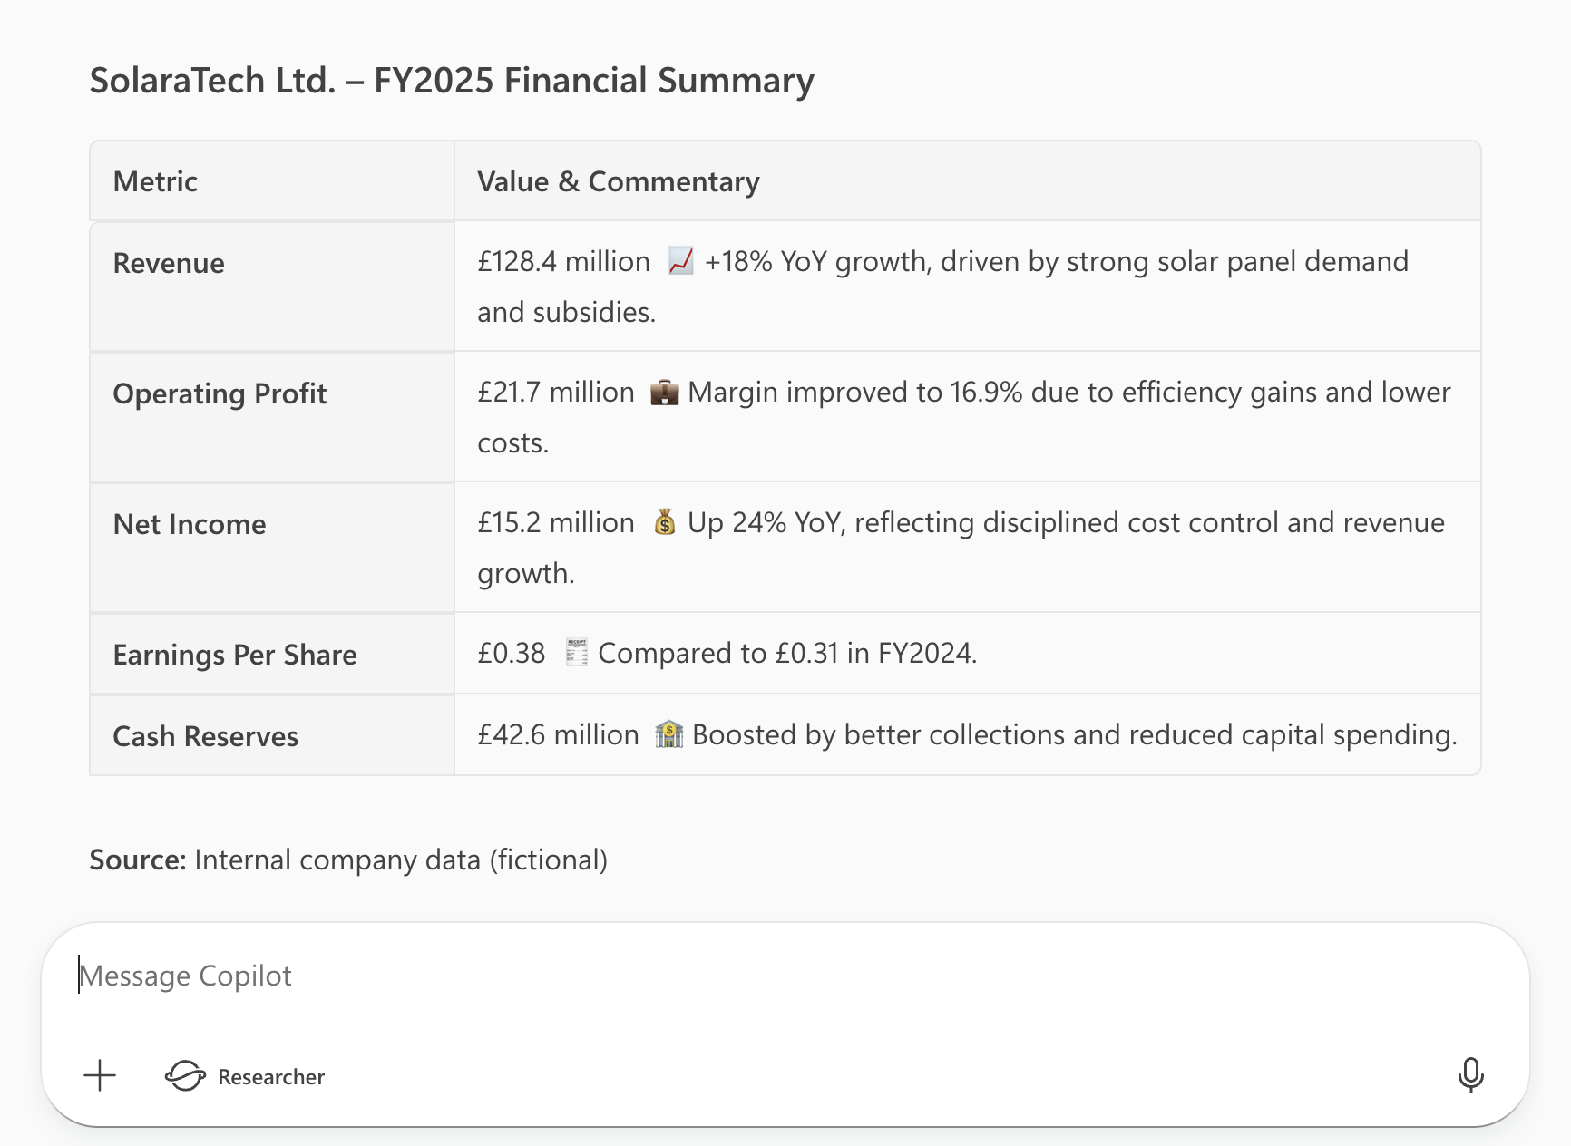Select the Cash Reserves row label

pyautogui.click(x=206, y=736)
